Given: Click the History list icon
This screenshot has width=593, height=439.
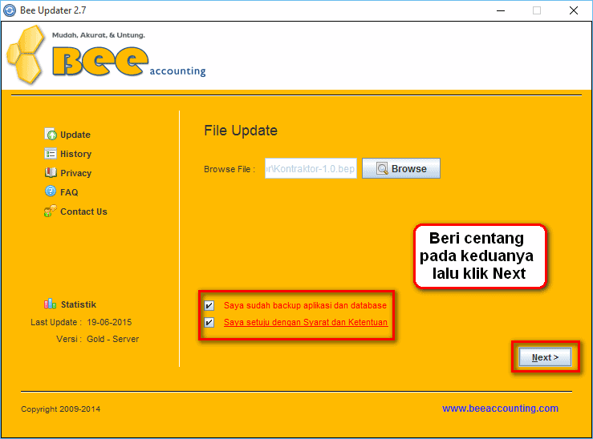Looking at the screenshot, I should point(51,154).
